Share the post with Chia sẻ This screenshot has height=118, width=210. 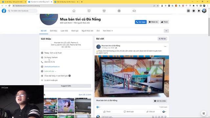[151, 111]
